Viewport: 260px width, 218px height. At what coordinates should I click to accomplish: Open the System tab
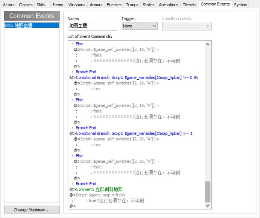pos(241,5)
